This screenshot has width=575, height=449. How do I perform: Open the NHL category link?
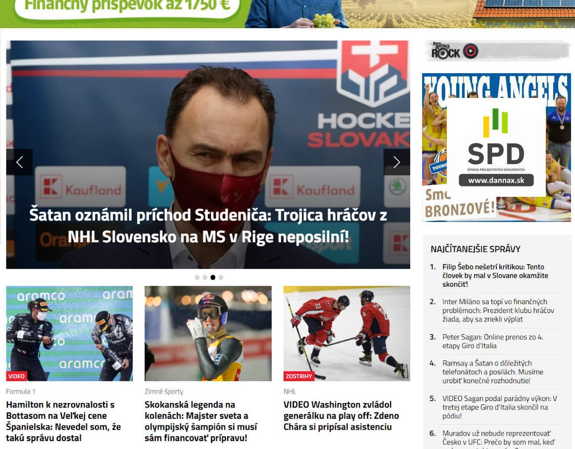click(x=289, y=392)
